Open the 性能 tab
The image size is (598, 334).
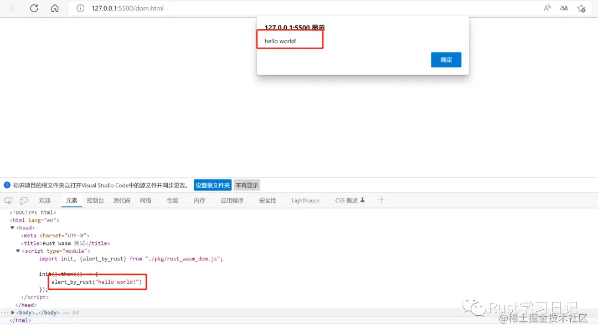pos(172,201)
